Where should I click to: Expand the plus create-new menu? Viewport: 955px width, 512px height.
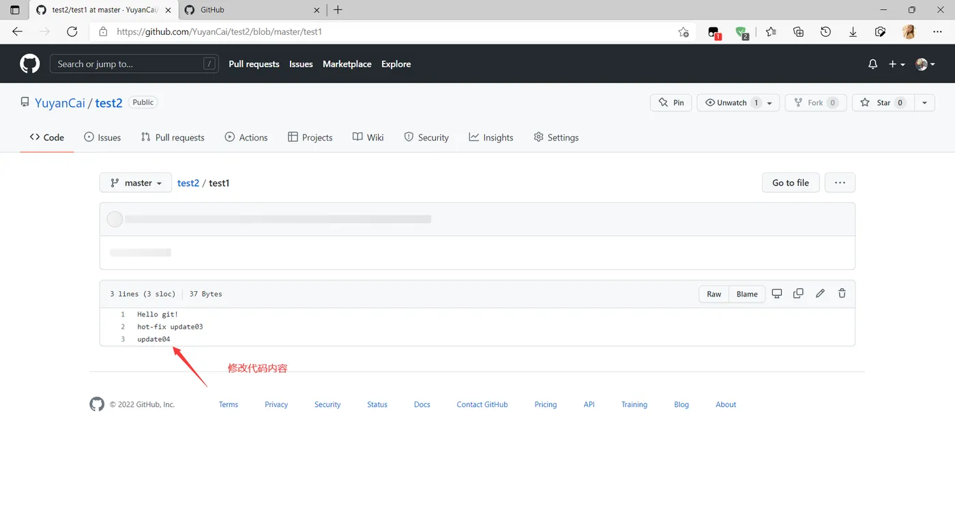pos(897,64)
